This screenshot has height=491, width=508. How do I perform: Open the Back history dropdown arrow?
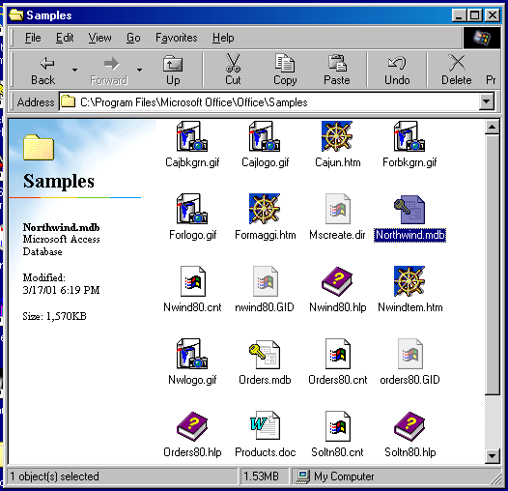(x=74, y=70)
